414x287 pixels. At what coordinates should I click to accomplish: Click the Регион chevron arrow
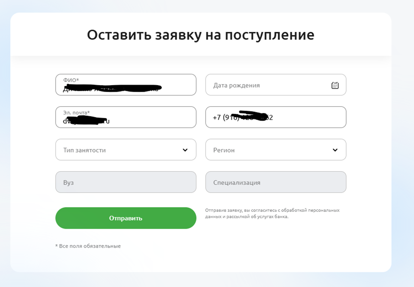(335, 150)
